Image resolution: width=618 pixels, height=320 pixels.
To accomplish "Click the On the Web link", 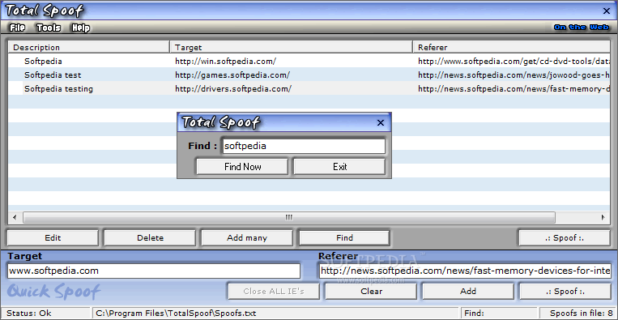I will coord(582,28).
